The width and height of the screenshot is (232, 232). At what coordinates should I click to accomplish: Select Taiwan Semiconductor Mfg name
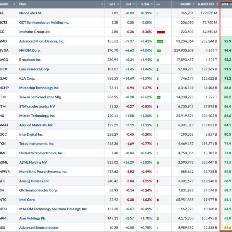pos(41,97)
